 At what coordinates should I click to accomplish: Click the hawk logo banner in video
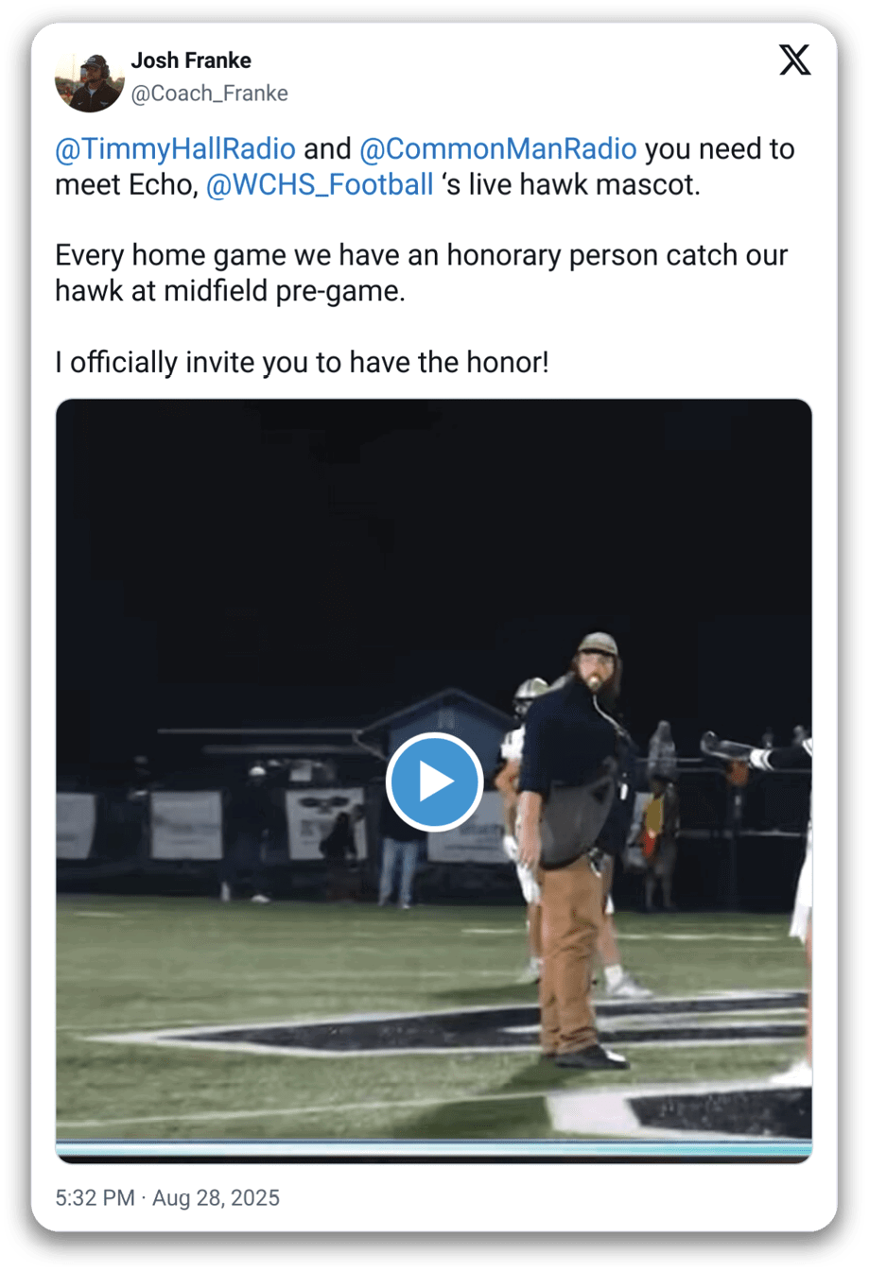323,822
